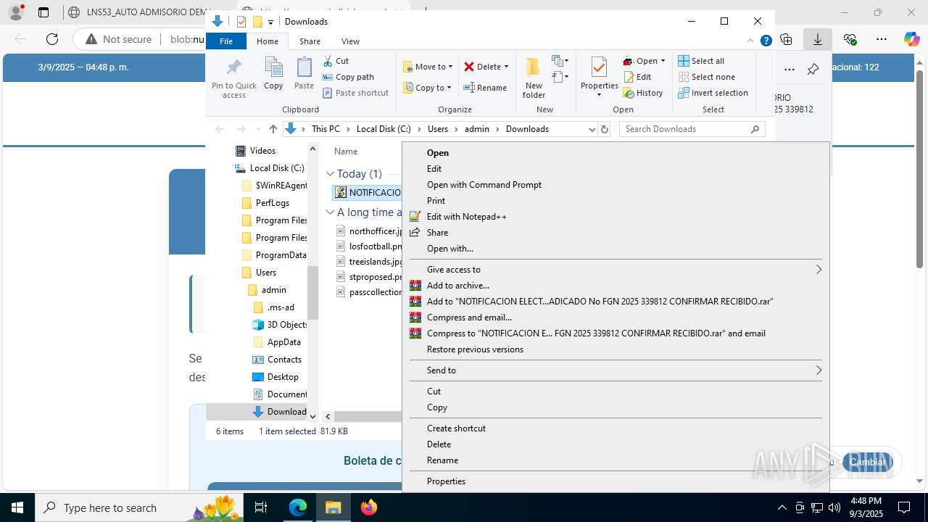The width and height of the screenshot is (928, 522).
Task: Click Invert selection in ribbon
Action: pyautogui.click(x=713, y=93)
